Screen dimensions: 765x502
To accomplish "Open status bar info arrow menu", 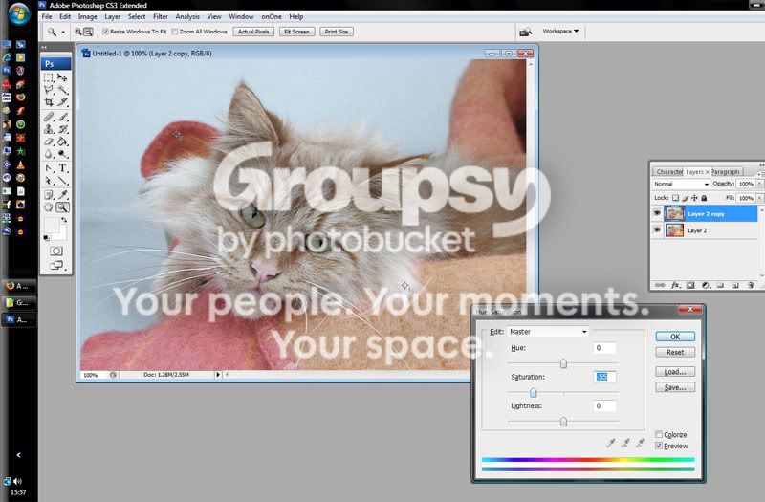I will pyautogui.click(x=218, y=375).
